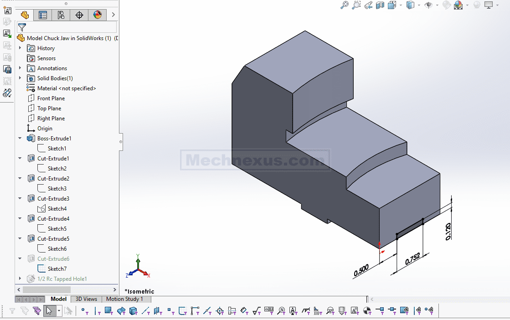Click the feature tree filter field

tap(67, 27)
